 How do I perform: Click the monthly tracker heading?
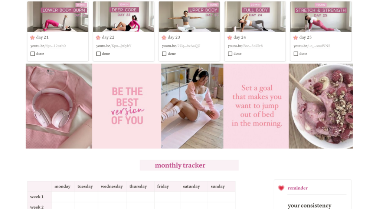tap(180, 165)
